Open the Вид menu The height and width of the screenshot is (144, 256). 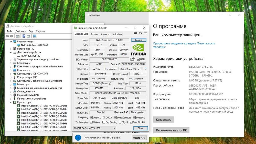(x=31, y=31)
